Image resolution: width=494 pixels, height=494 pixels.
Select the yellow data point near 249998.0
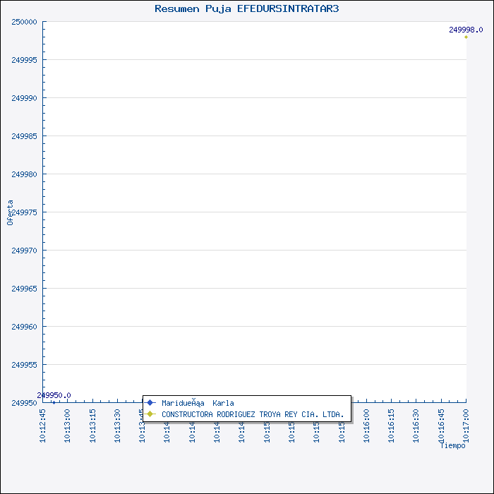tap(466, 37)
